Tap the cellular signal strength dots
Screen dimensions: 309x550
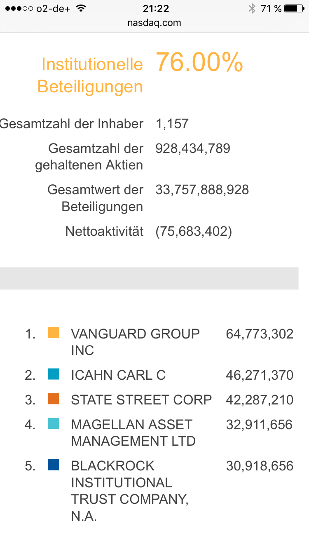(x=19, y=9)
